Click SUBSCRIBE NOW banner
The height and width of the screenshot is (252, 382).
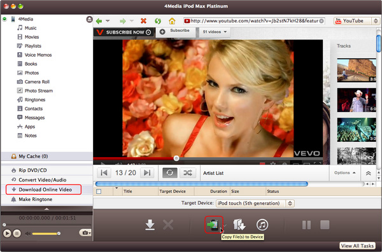tap(124, 32)
